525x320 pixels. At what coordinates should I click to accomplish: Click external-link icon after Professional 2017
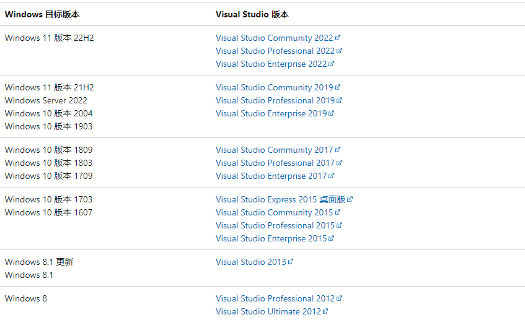tap(339, 163)
